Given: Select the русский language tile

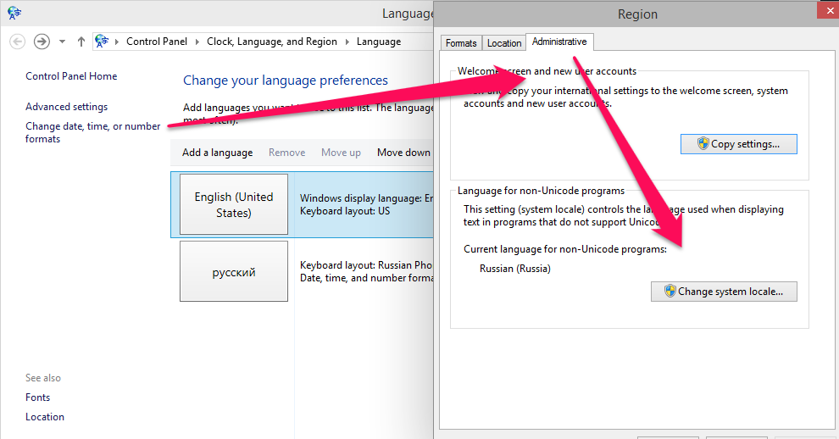Looking at the screenshot, I should [x=234, y=272].
